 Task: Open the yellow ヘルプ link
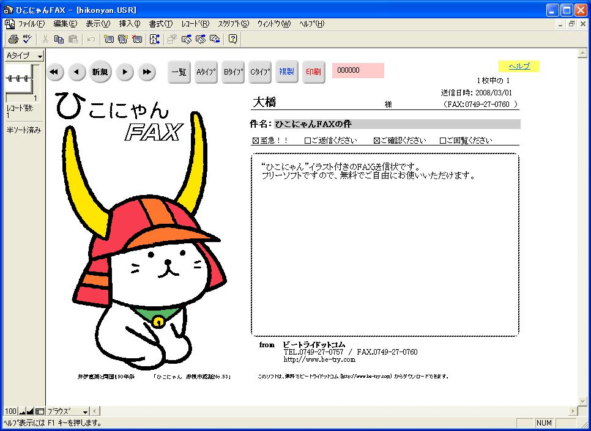tap(519, 66)
